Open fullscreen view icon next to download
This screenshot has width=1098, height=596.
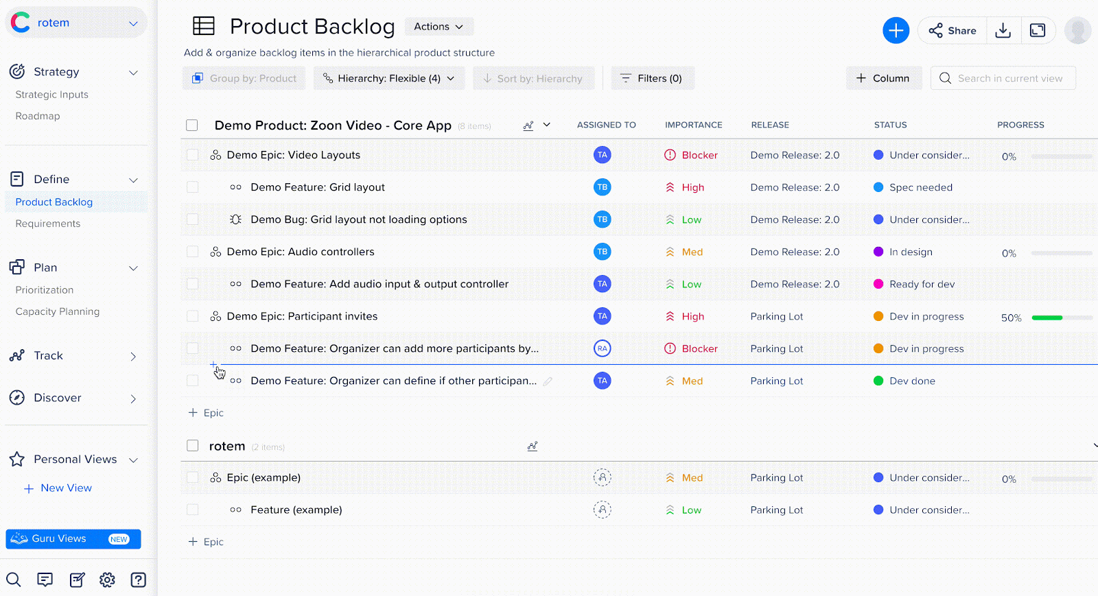(x=1038, y=30)
